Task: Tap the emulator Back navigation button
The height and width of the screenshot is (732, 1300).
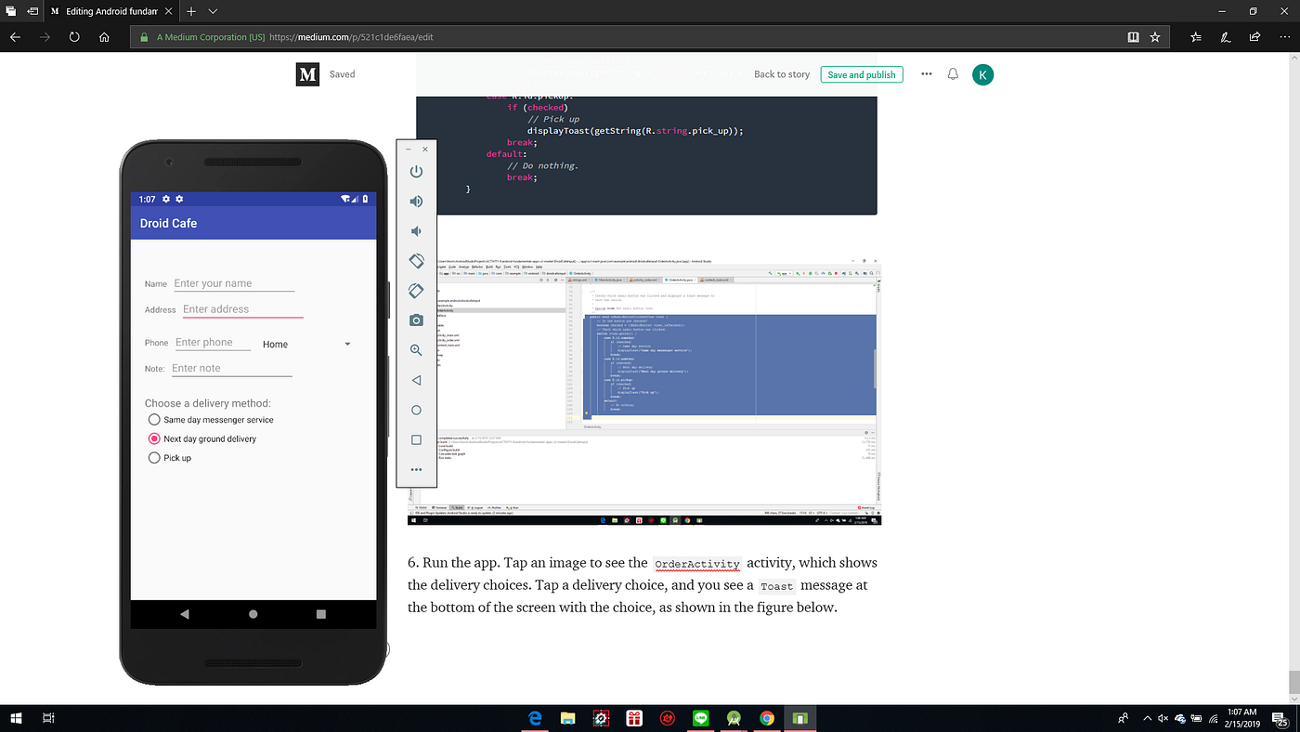Action: 416,379
